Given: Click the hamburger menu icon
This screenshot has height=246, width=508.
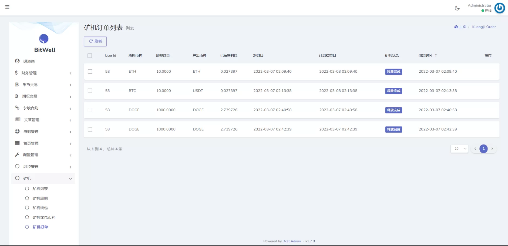Looking at the screenshot, I should [x=7, y=7].
